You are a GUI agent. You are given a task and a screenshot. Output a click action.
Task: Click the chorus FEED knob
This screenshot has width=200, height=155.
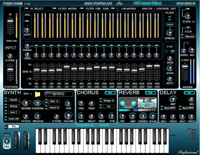point(91,103)
